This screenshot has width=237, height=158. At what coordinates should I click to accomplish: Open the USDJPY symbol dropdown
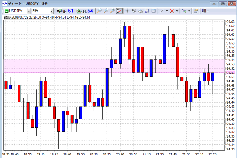tap(29, 11)
